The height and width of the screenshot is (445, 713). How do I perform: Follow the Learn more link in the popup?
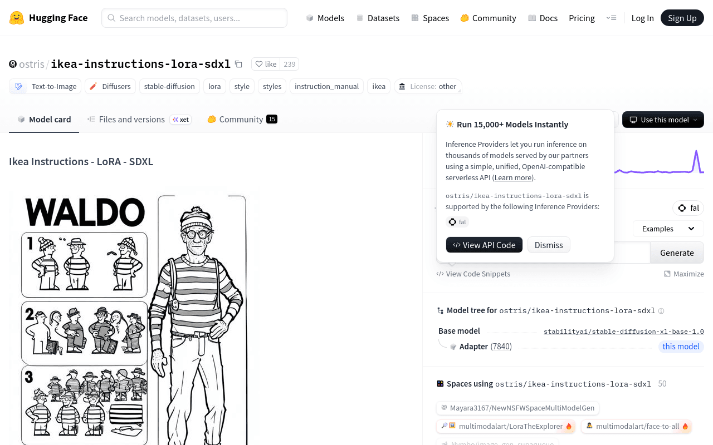[x=513, y=178]
